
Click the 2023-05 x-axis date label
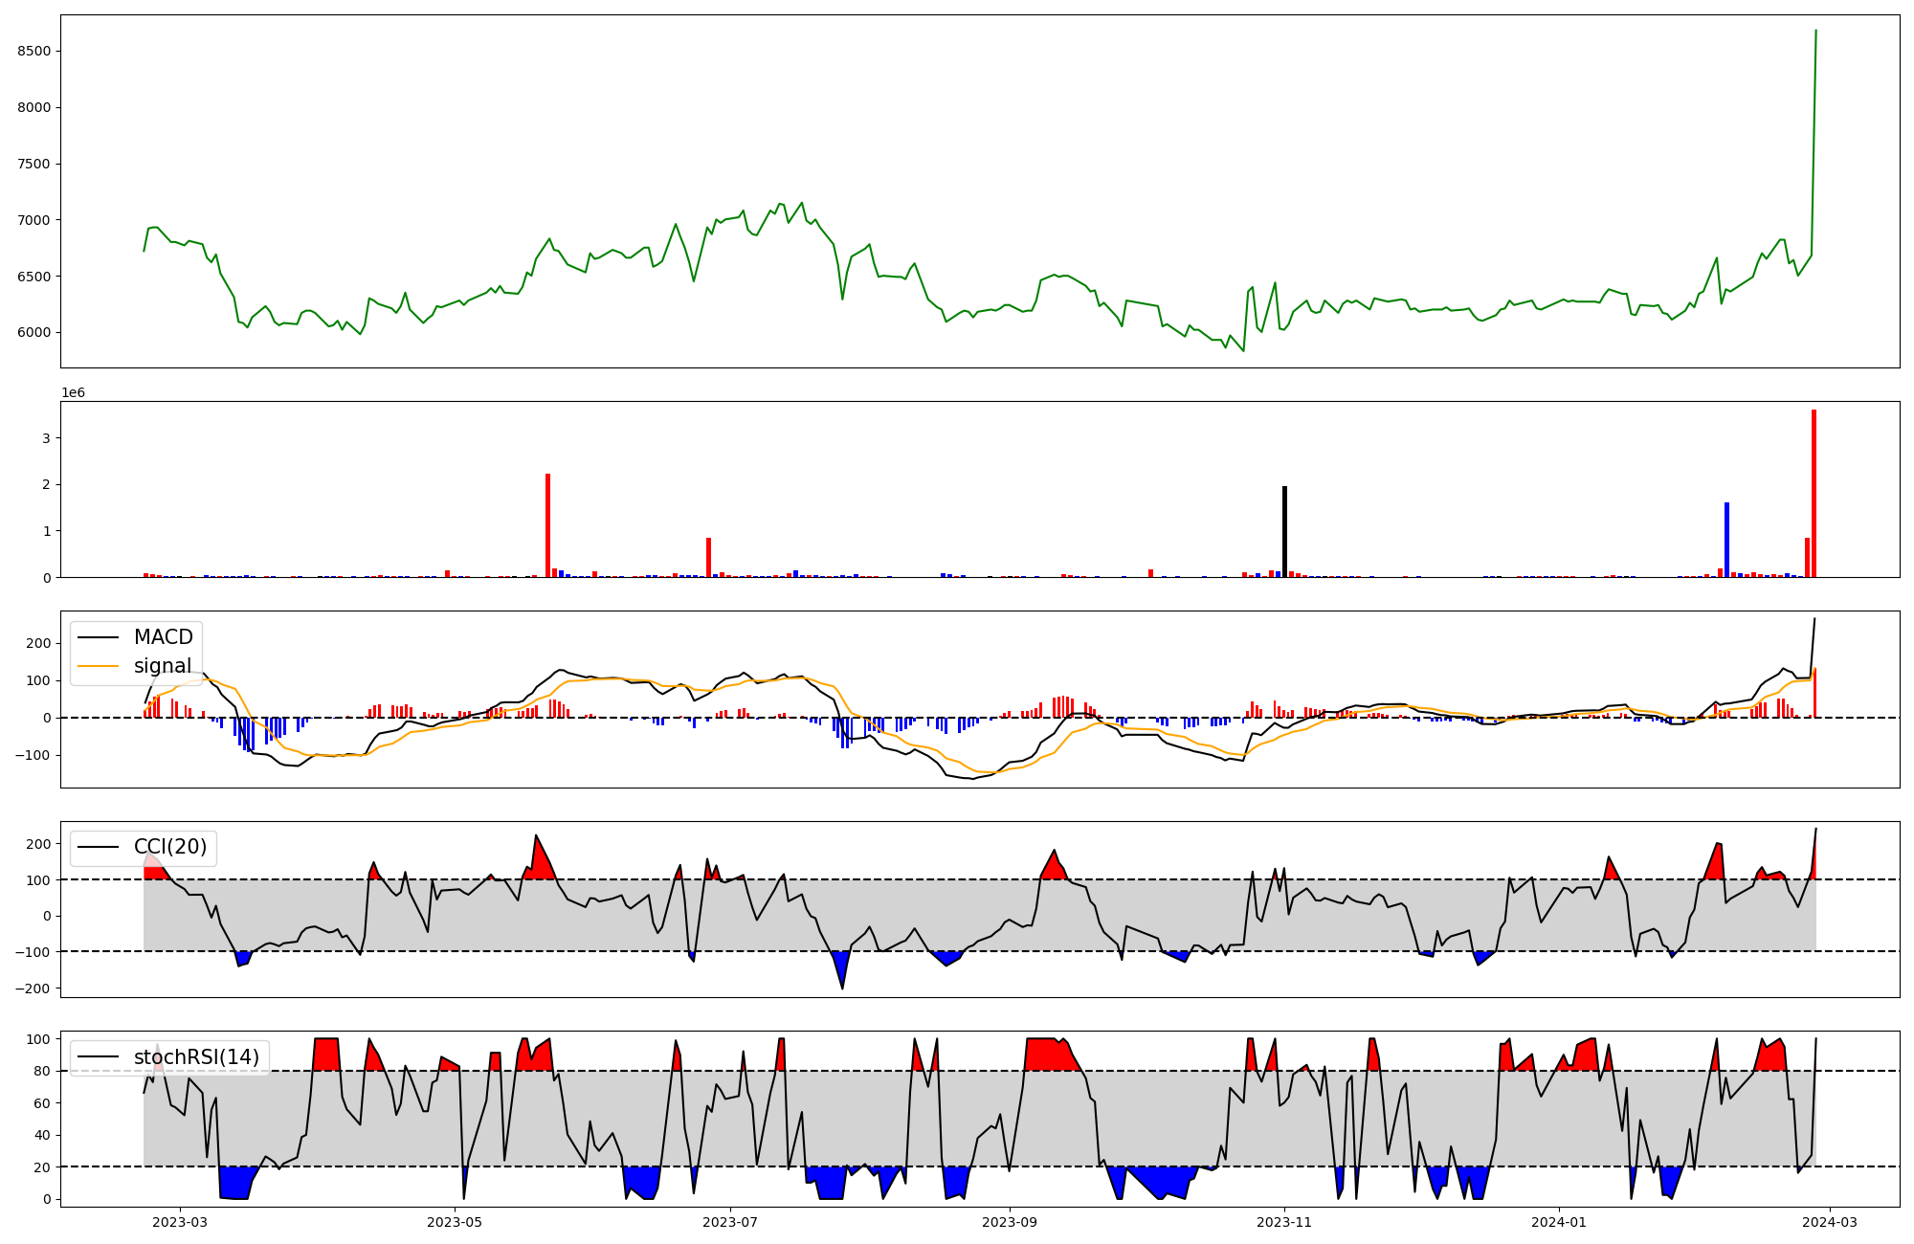point(455,1222)
